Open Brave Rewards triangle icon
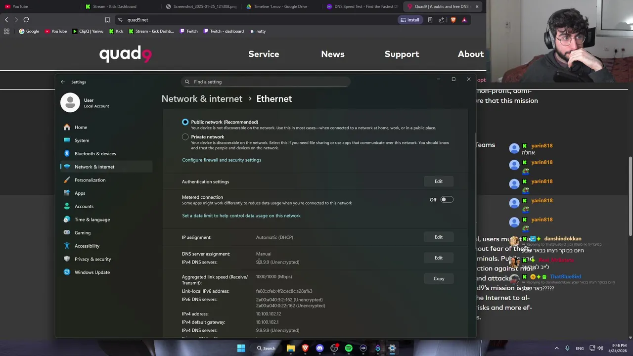The image size is (633, 356). tap(464, 20)
